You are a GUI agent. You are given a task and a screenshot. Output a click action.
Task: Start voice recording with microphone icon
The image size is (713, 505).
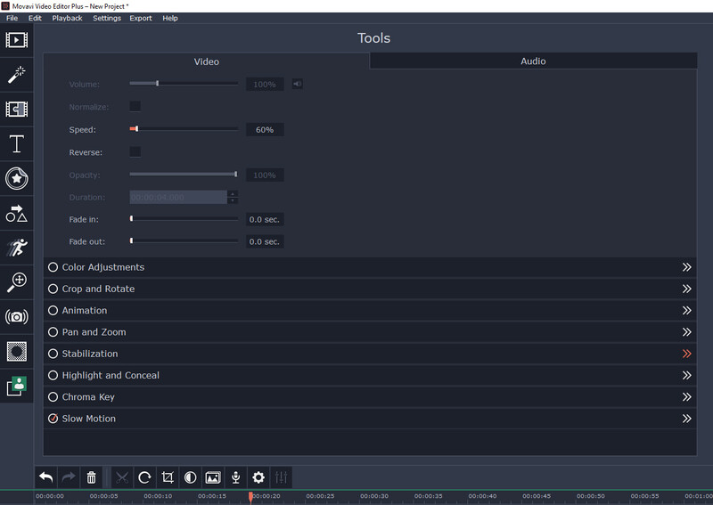235,477
